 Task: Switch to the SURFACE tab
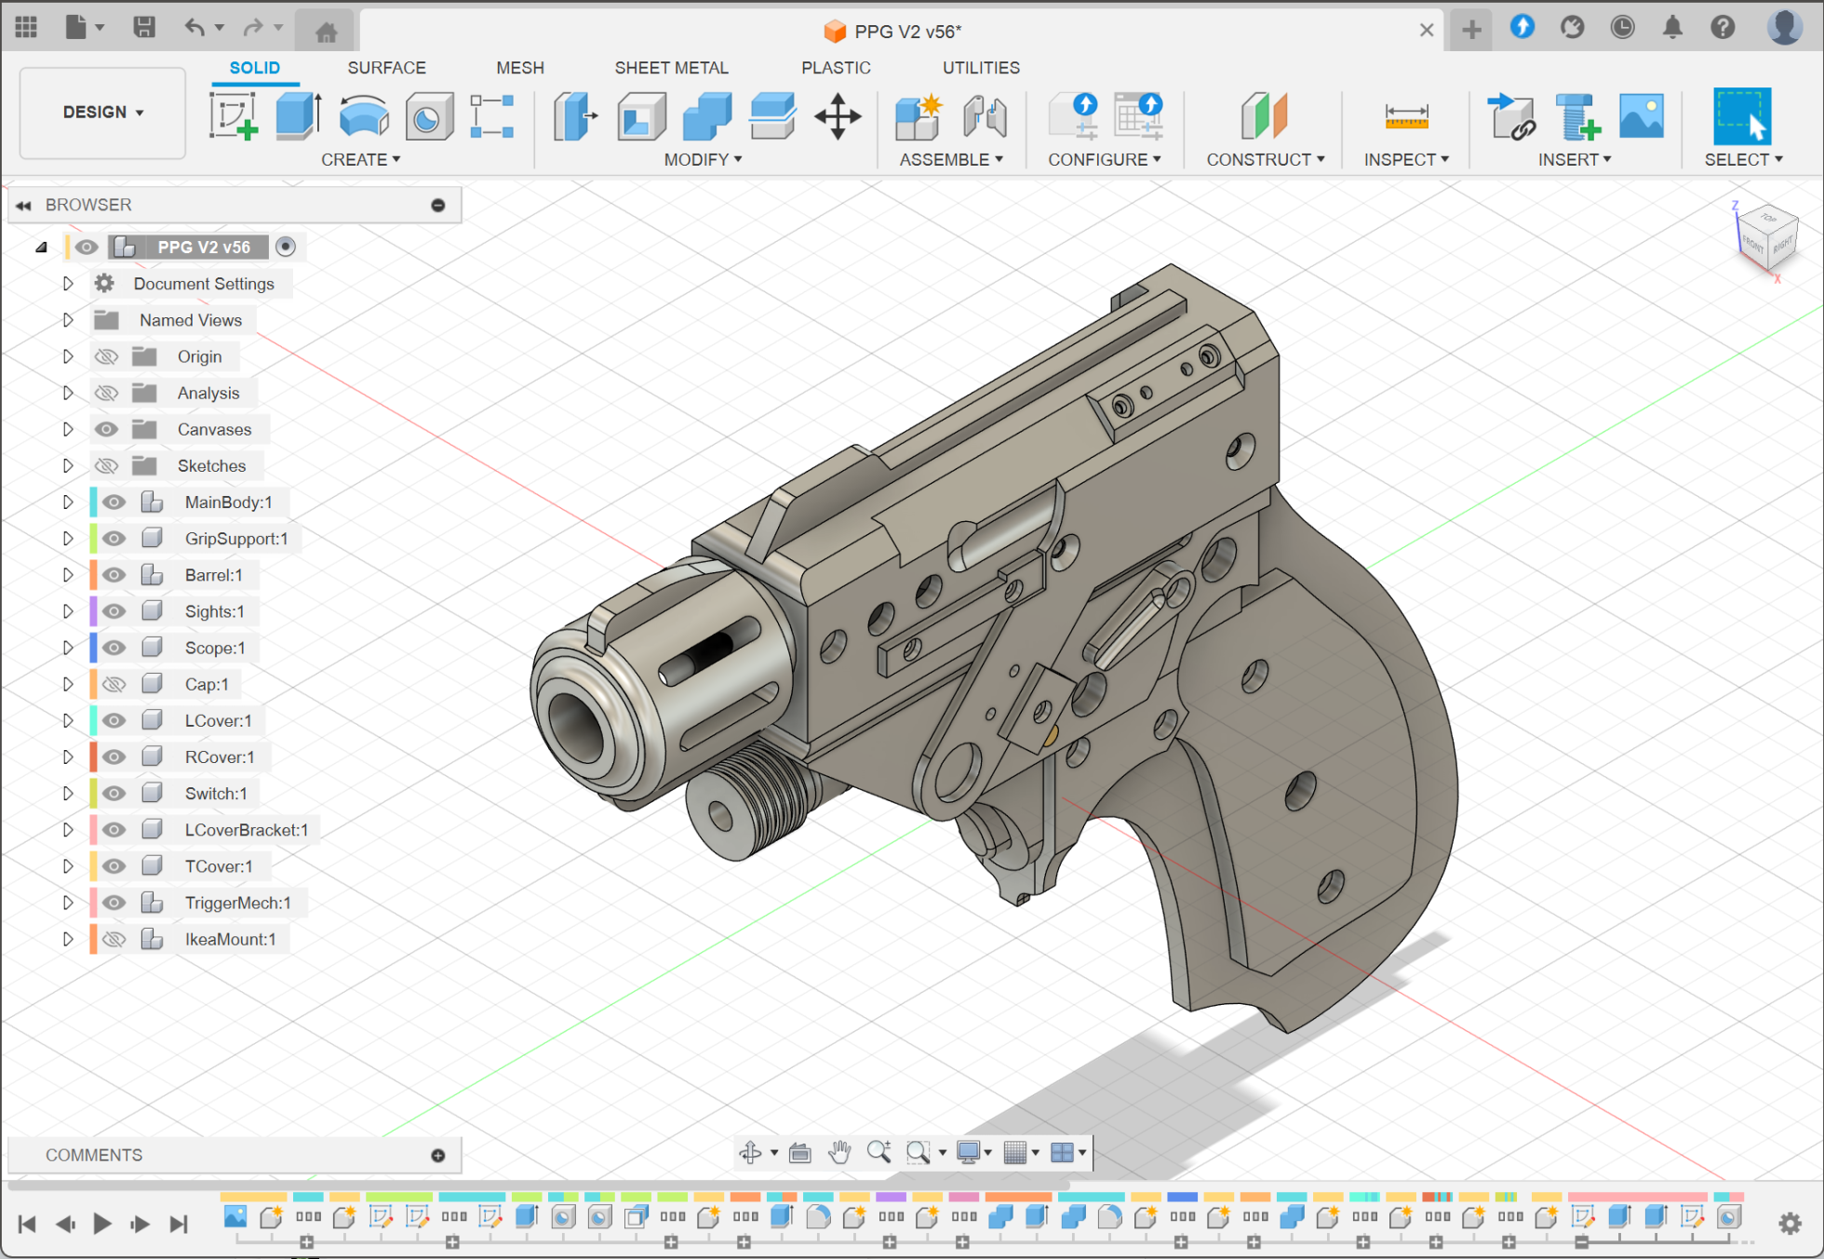click(x=386, y=68)
